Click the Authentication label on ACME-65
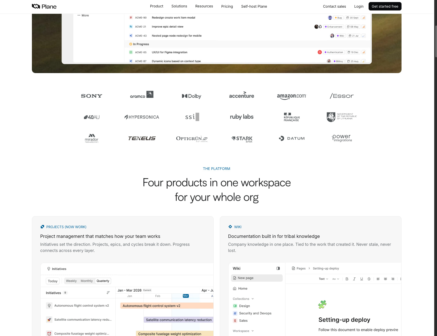 pyautogui.click(x=334, y=52)
